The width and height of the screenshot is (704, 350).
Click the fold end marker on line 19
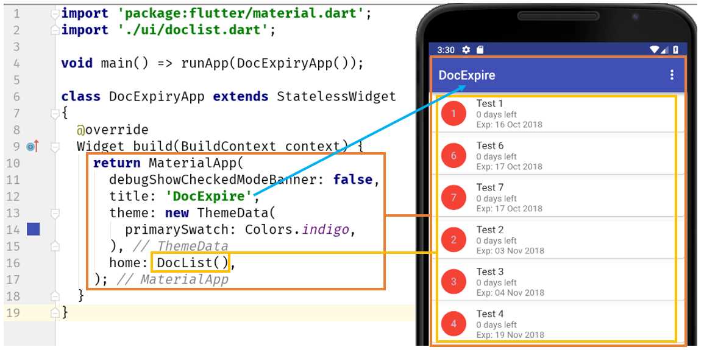[x=55, y=312]
